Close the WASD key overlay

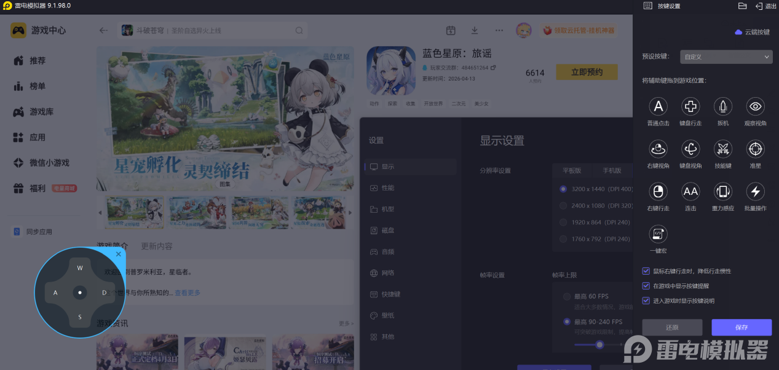point(119,254)
